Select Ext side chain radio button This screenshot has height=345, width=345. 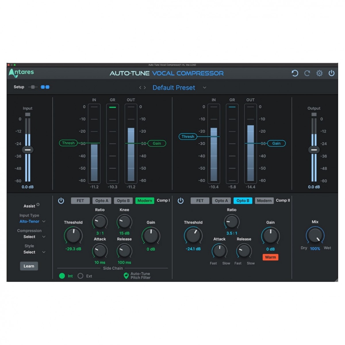[80, 276]
